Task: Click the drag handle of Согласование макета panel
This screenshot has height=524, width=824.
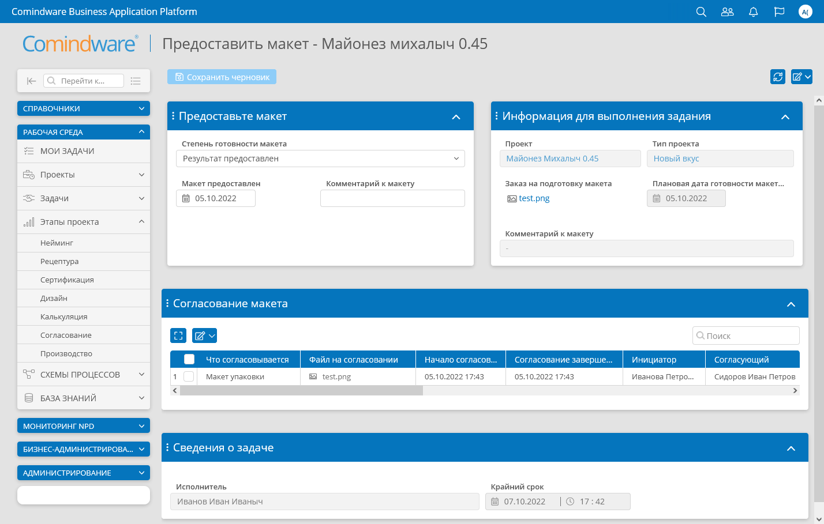Action: (167, 303)
